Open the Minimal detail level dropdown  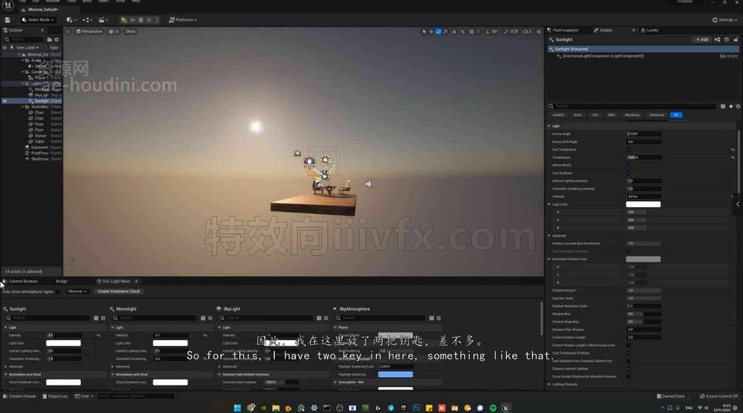tap(77, 292)
